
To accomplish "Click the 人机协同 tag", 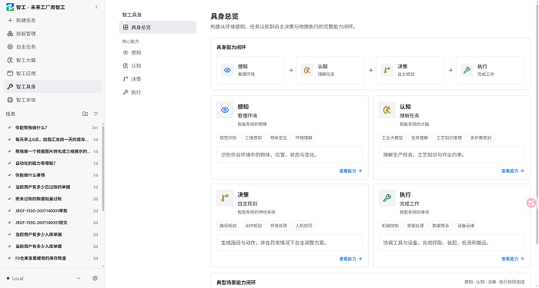I will pyautogui.click(x=303, y=226).
